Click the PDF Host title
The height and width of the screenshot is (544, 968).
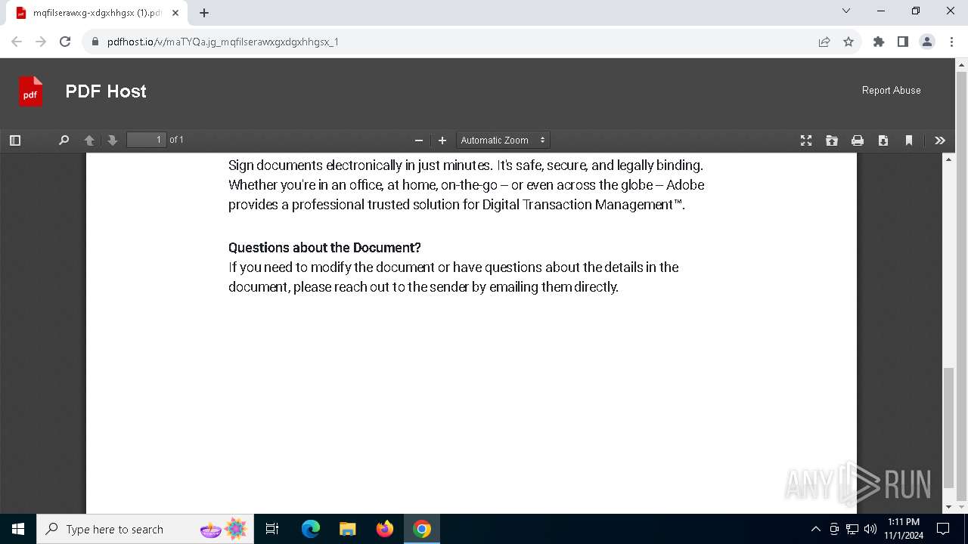pos(106,91)
